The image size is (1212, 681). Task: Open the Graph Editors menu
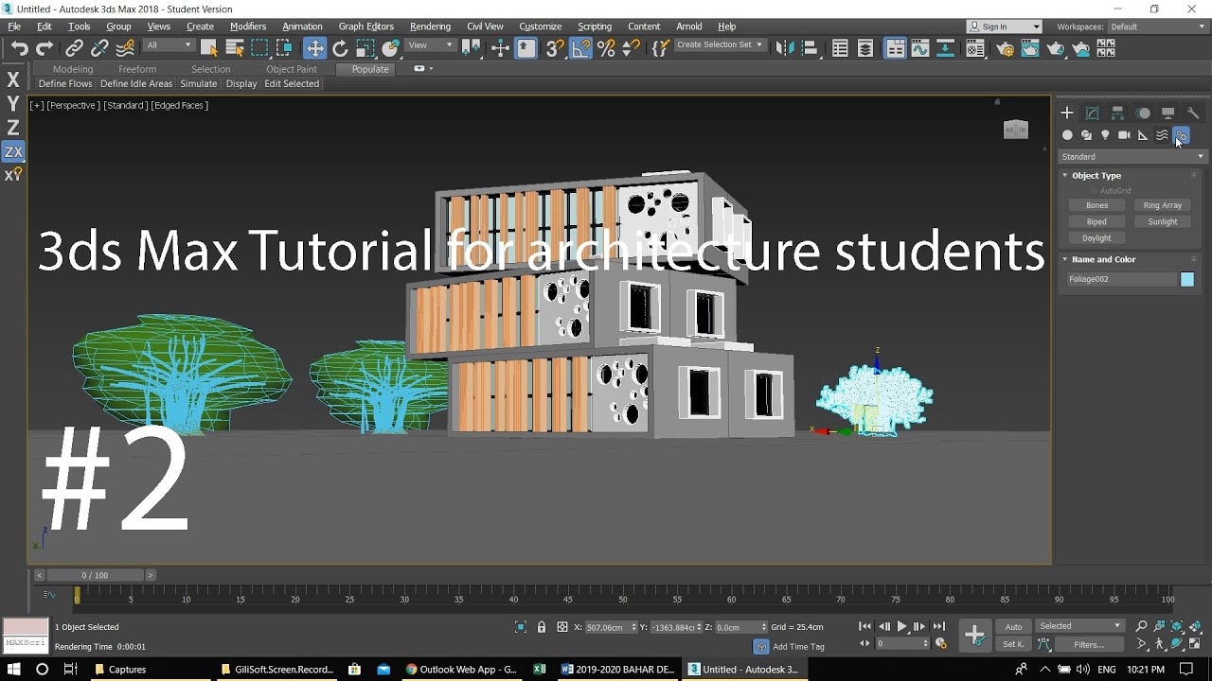365,26
